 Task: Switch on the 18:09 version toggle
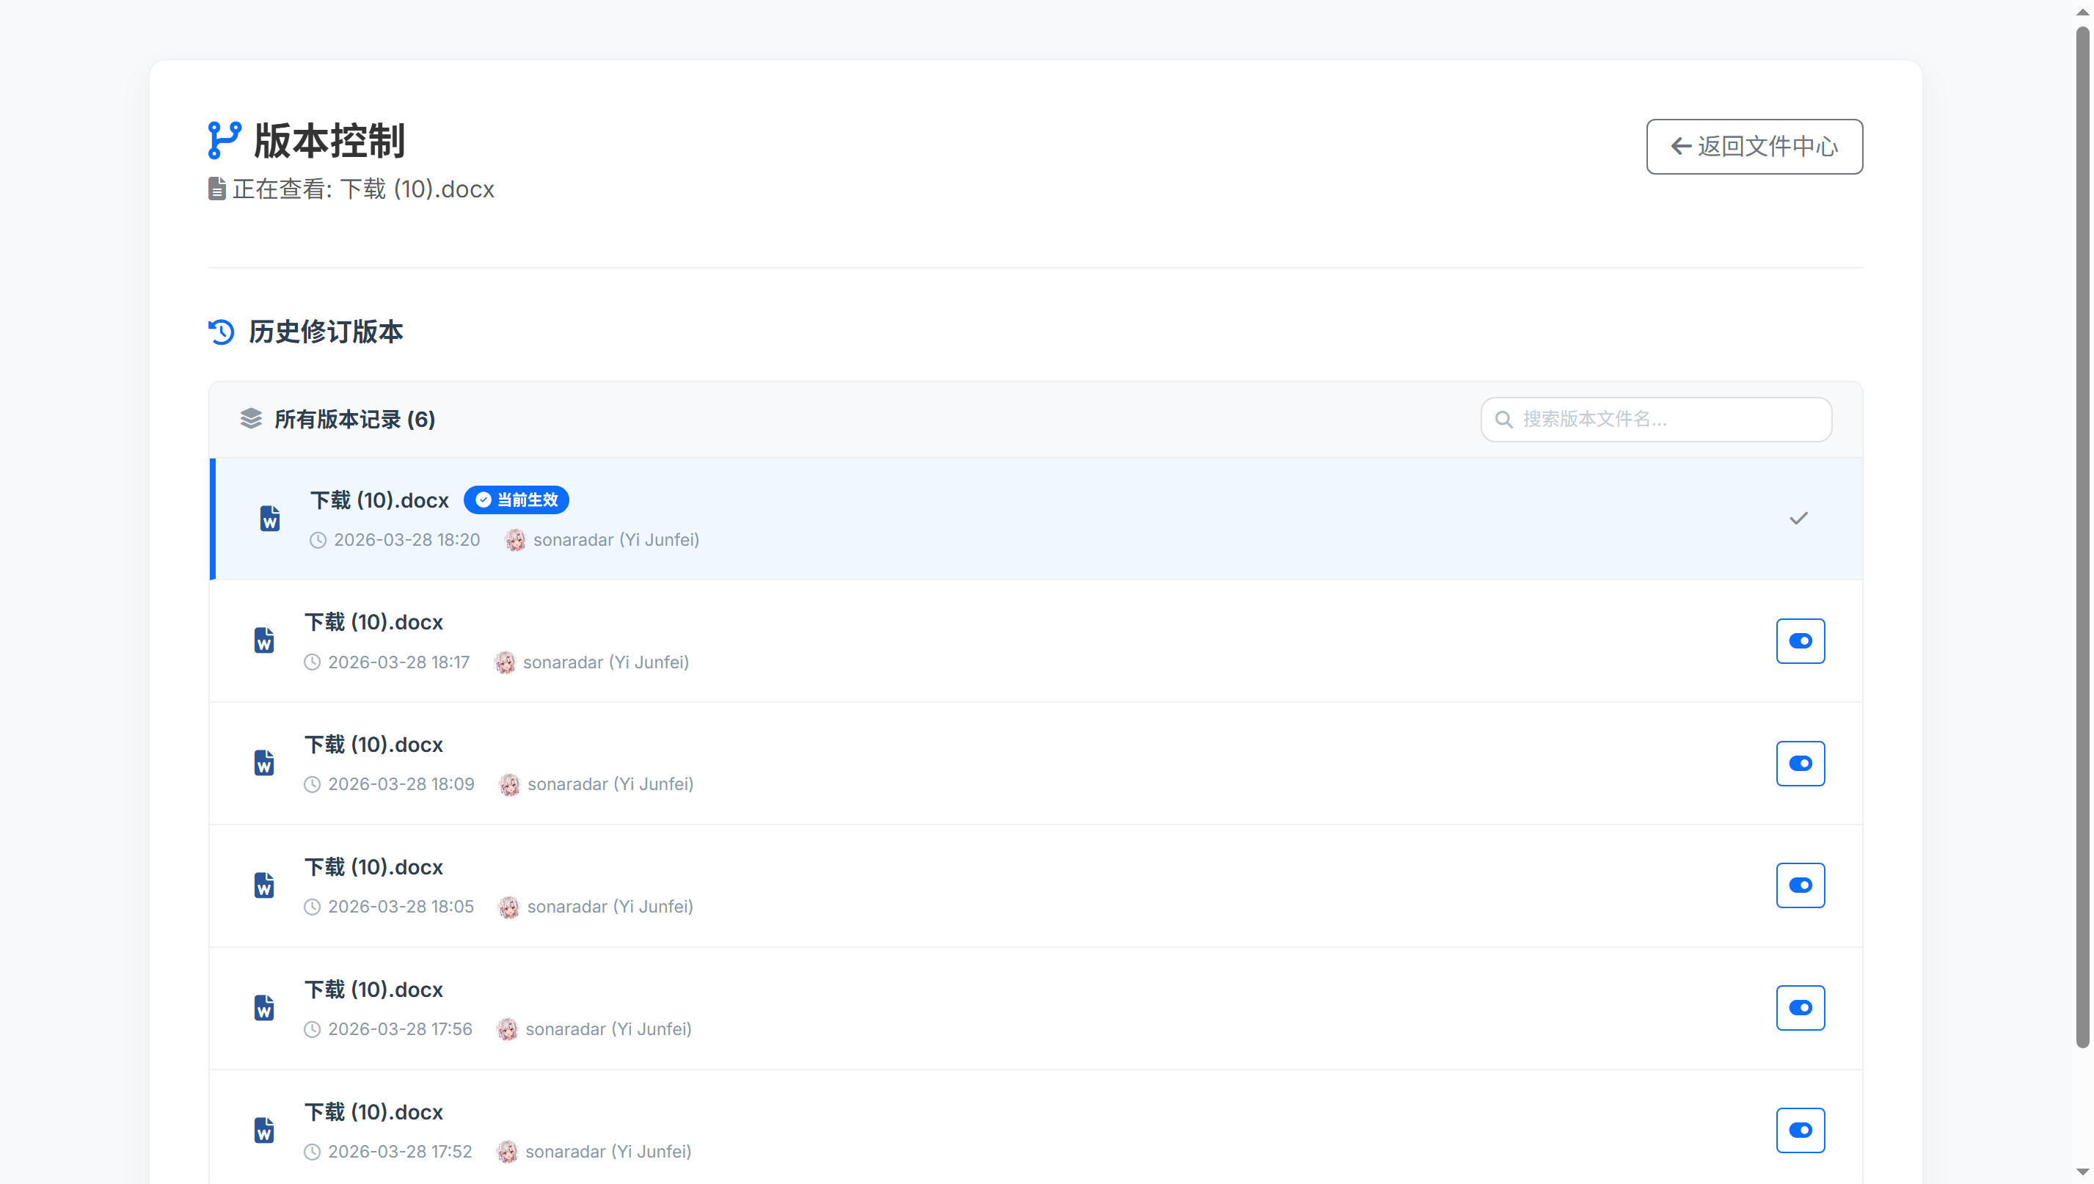[x=1800, y=763]
